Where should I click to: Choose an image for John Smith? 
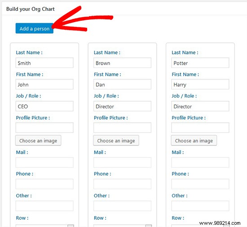tap(38, 140)
